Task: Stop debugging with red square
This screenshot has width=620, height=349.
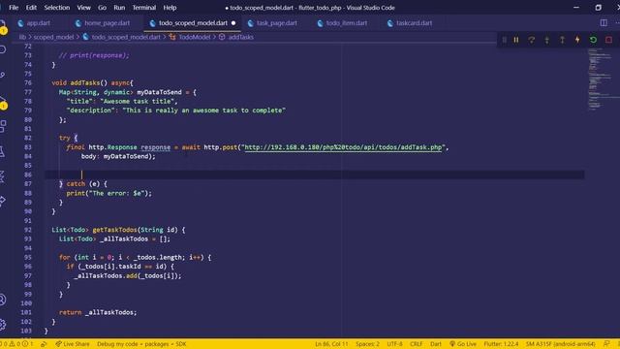Action: tap(608, 40)
